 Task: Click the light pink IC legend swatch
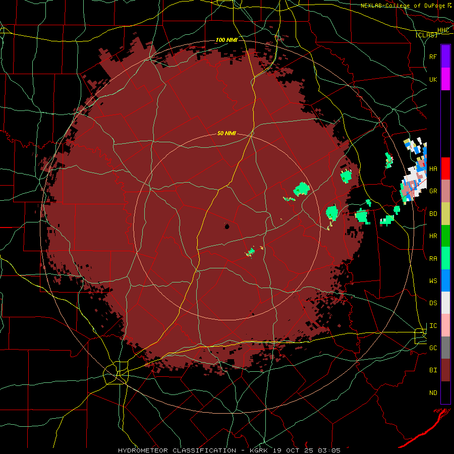point(445,325)
